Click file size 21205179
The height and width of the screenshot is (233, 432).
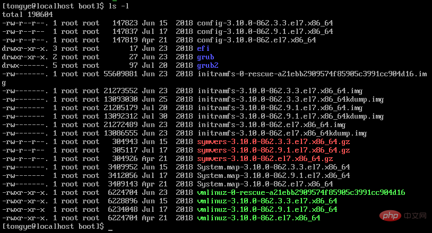120,108
